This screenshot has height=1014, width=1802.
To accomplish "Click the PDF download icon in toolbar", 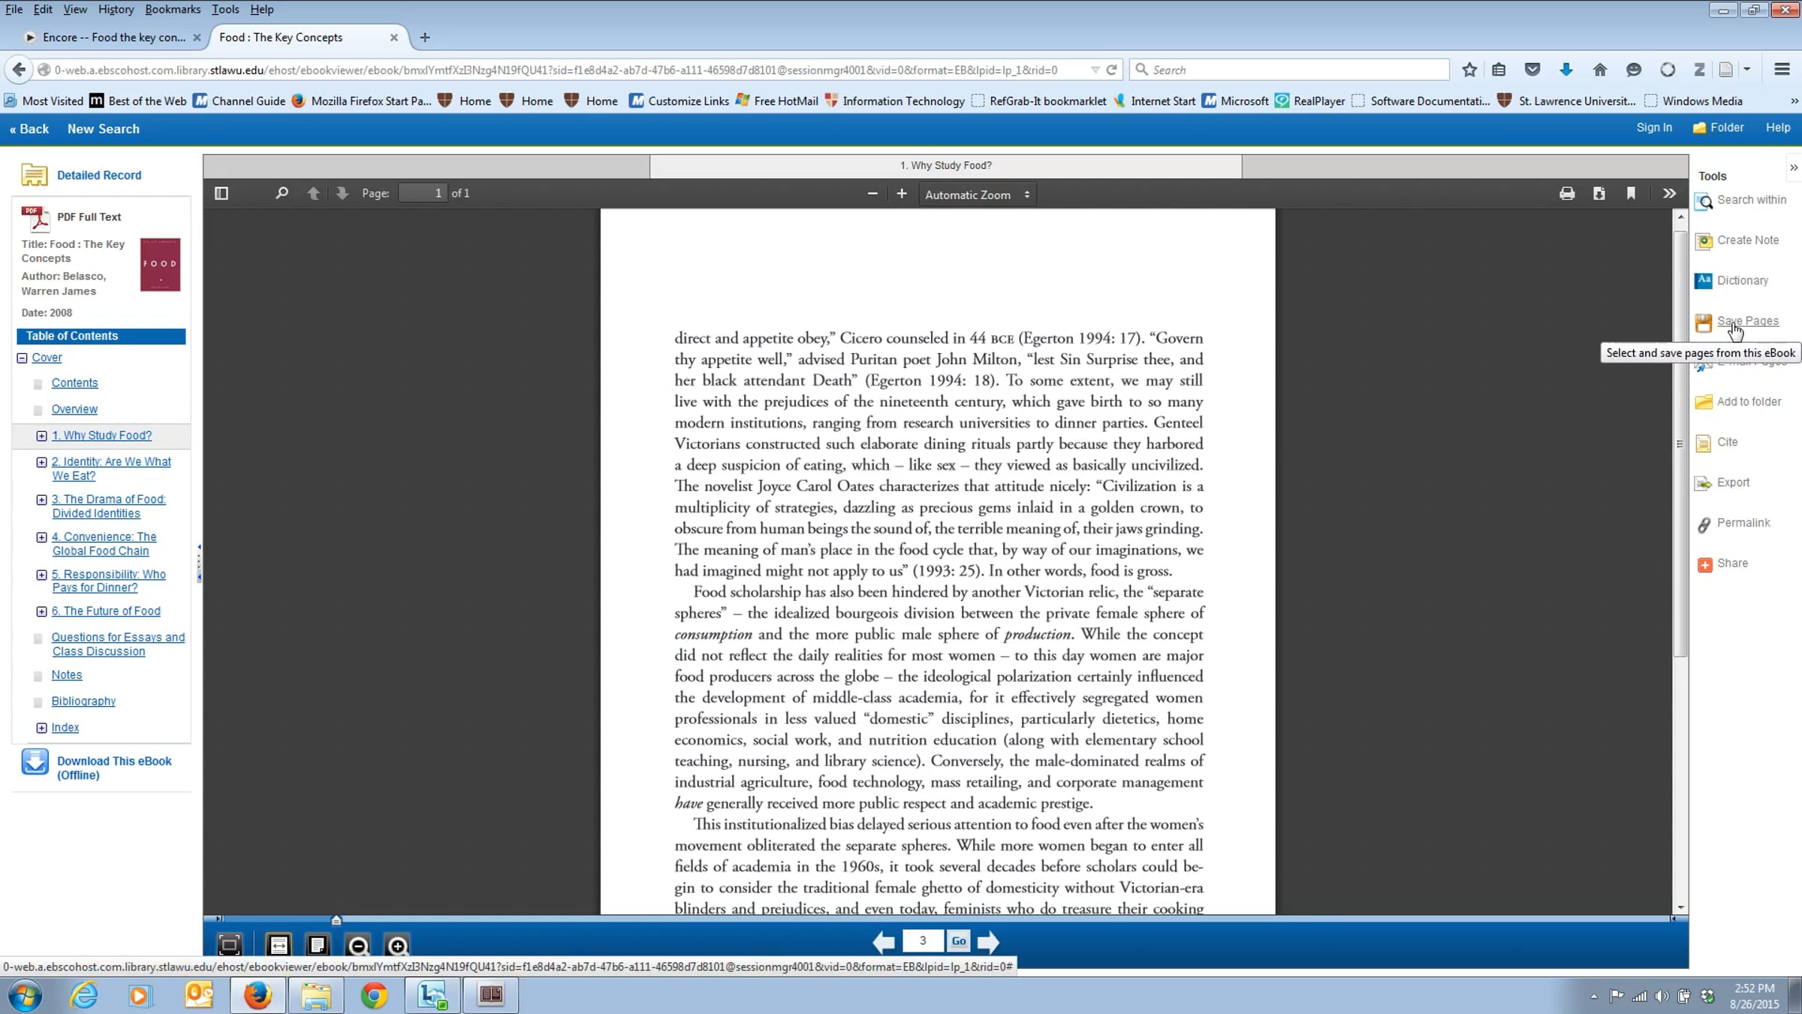I will (1599, 194).
